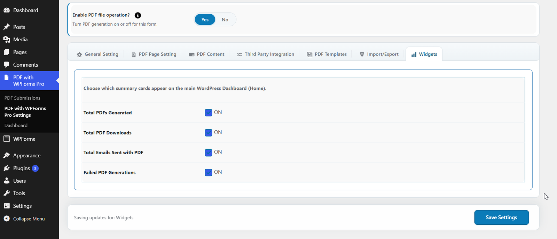Screen dimensions: 557x239
Task: Toggle Failed PDF Generations checkbox
Action: point(209,172)
